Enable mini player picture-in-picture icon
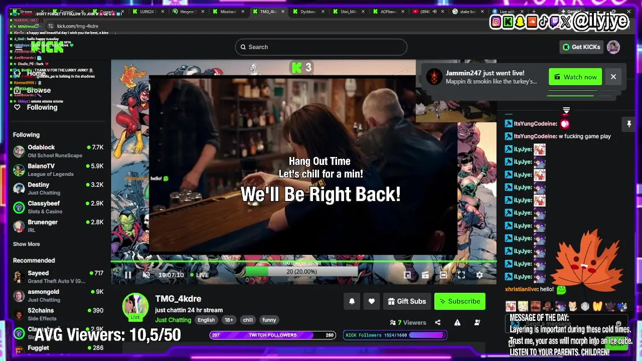This screenshot has height=361, width=642. (x=407, y=275)
